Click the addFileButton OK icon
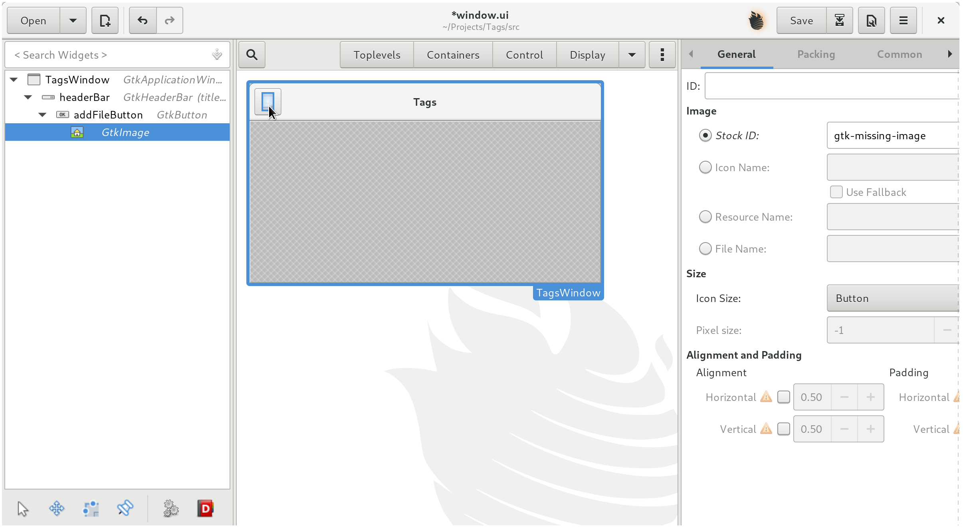Image resolution: width=963 pixels, height=529 pixels. 63,115
